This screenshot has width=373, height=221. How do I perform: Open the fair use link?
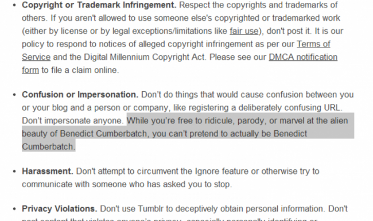click(x=244, y=31)
